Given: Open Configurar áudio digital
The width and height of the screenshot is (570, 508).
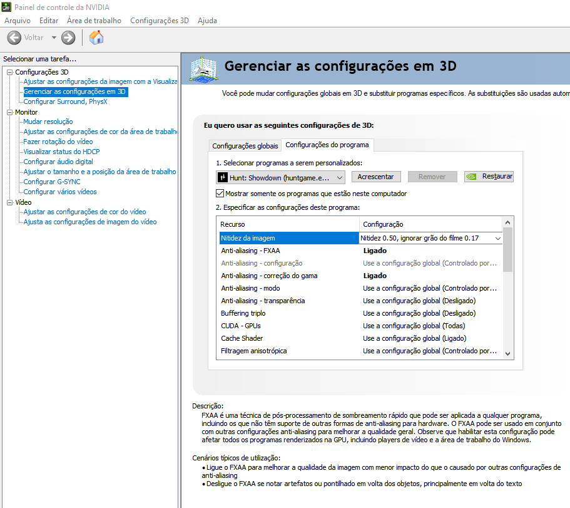Looking at the screenshot, I should coord(58,162).
